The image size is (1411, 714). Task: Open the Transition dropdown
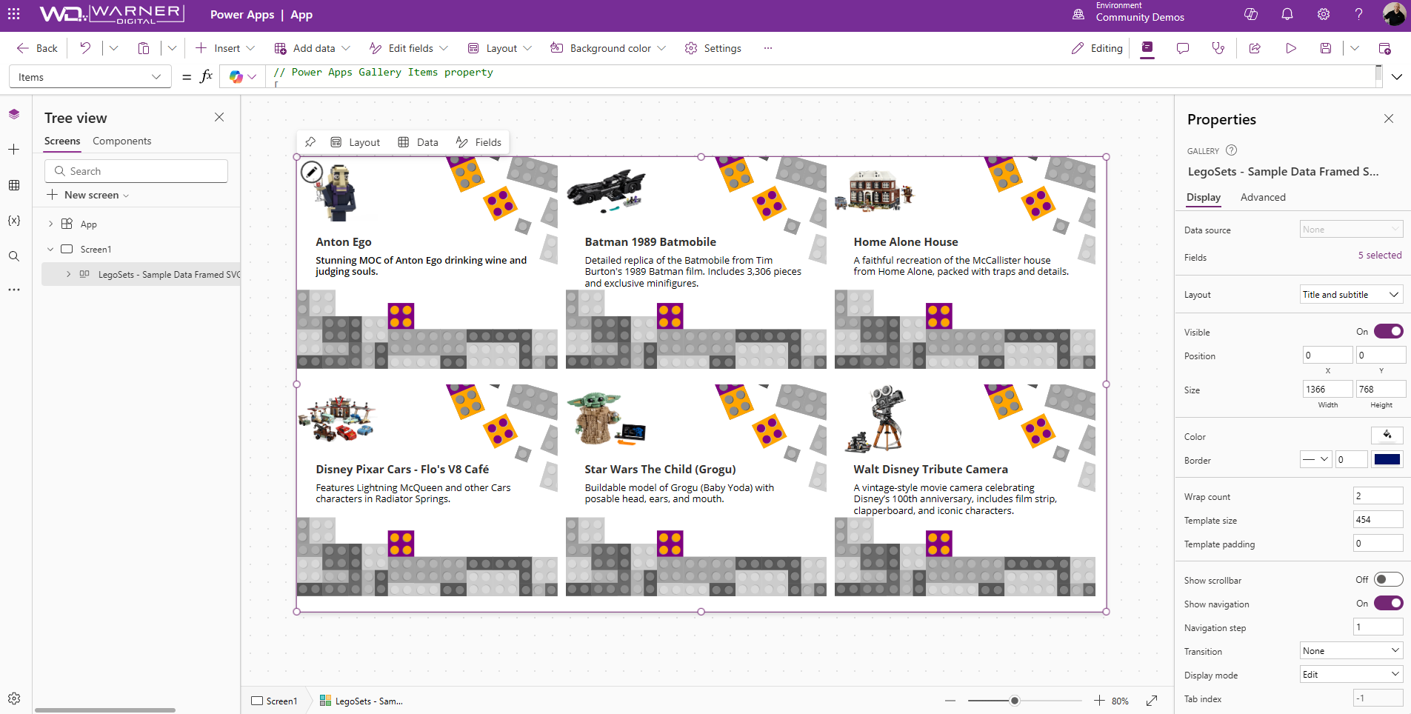(1352, 651)
